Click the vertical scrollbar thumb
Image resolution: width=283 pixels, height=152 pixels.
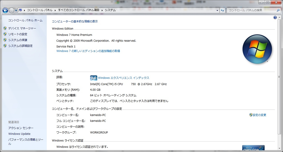pyautogui.click(x=279, y=77)
